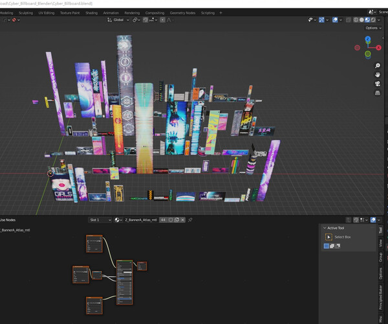The width and height of the screenshot is (388, 324).
Task: Toggle viewport gizmos button
Action: tap(321, 20)
